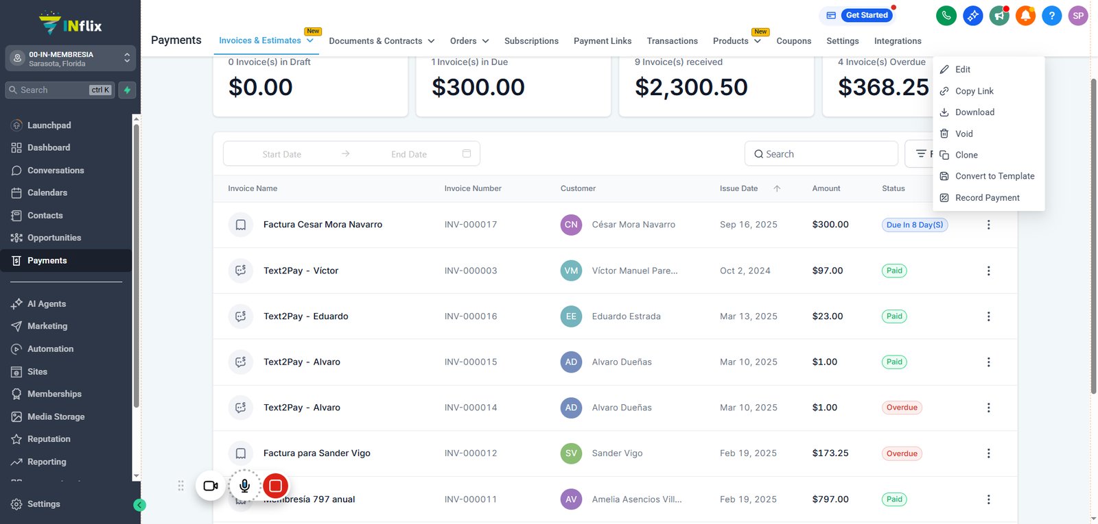Choose Void from the context menu

[x=989, y=134]
